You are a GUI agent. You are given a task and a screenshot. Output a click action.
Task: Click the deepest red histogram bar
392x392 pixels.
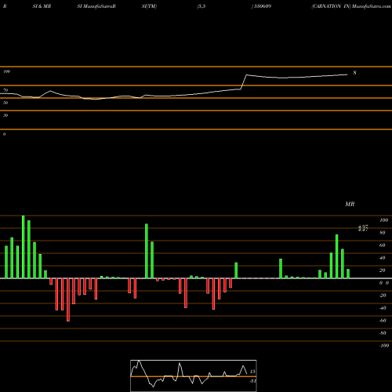(68, 299)
